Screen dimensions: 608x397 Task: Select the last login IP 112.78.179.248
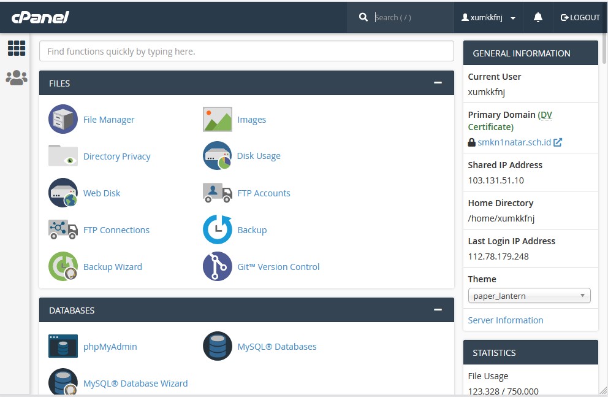coord(498,256)
